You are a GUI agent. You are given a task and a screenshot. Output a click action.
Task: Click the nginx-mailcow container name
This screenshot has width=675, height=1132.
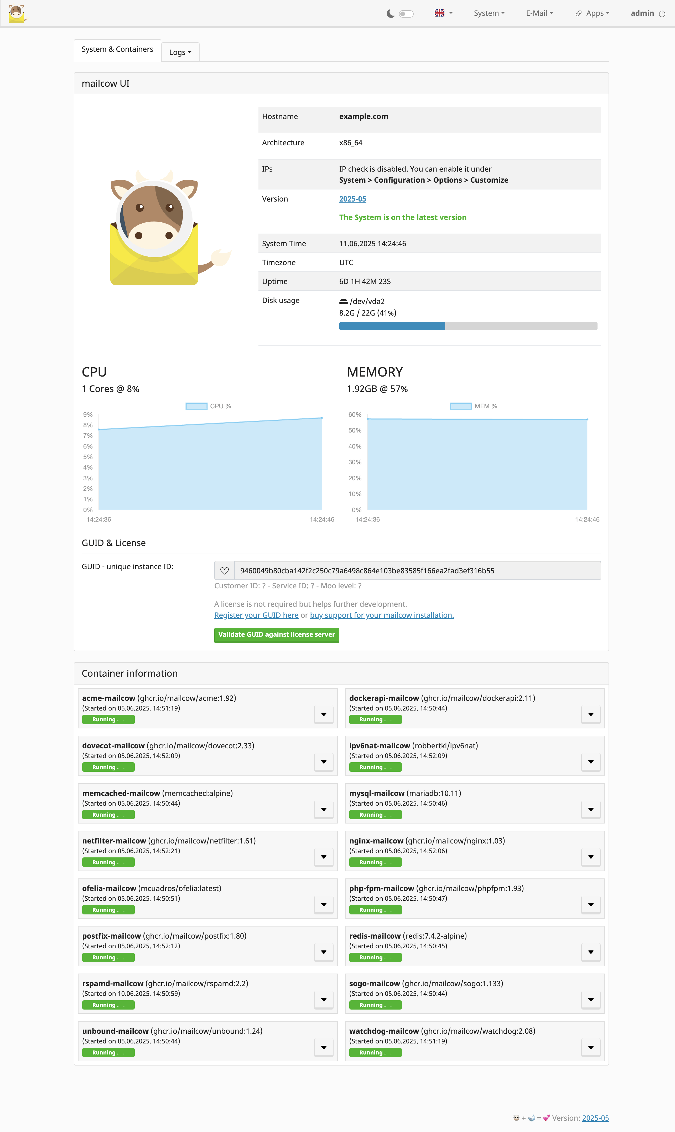[x=376, y=841]
